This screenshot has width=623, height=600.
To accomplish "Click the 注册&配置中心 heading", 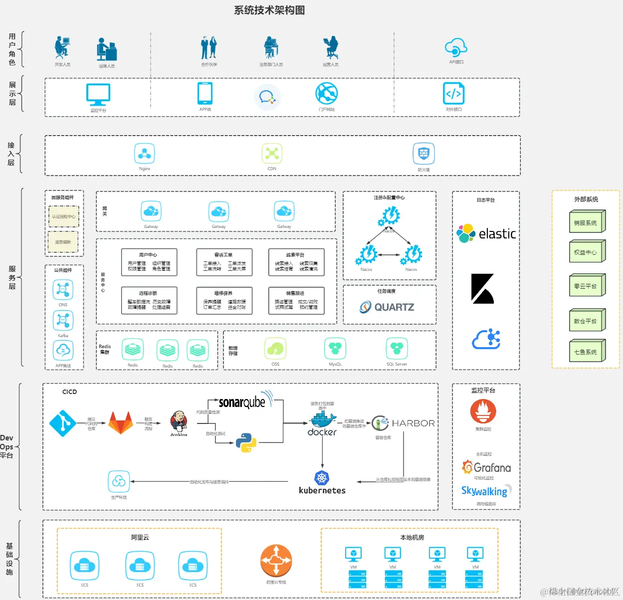I will coord(389,198).
